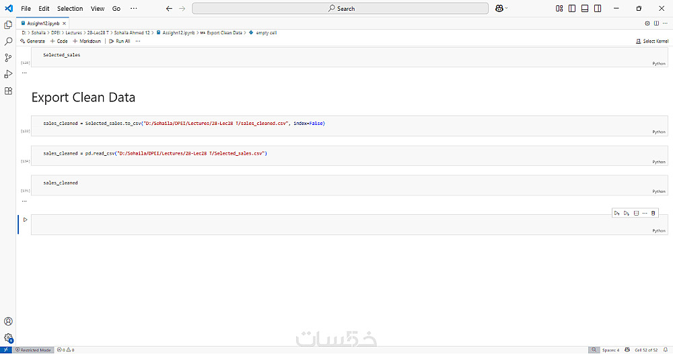Screen dimensions: 673x354
Task: Open the View menu
Action: (x=98, y=8)
